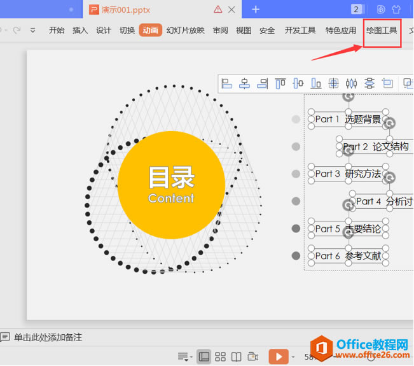Image resolution: width=414 pixels, height=366 pixels.
Task: Select the Part 4 分析讨 text box
Action: pyautogui.click(x=383, y=201)
